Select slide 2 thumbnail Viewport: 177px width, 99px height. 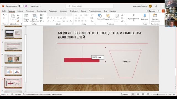coord(13,34)
